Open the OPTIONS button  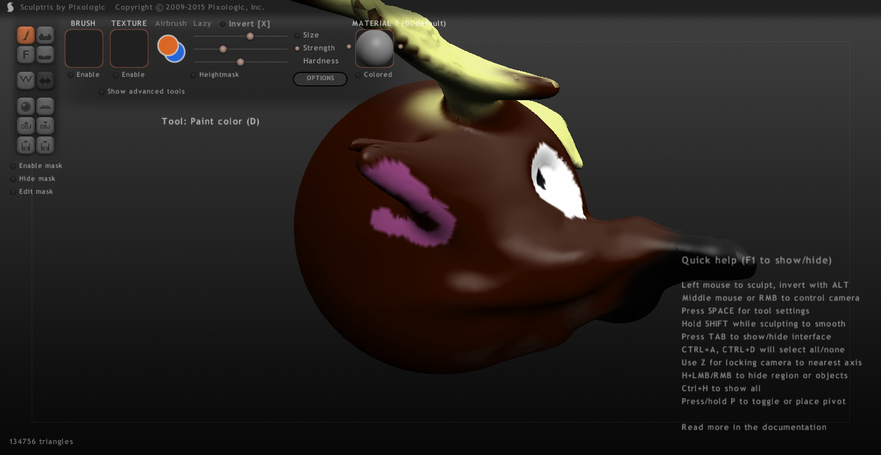point(320,78)
